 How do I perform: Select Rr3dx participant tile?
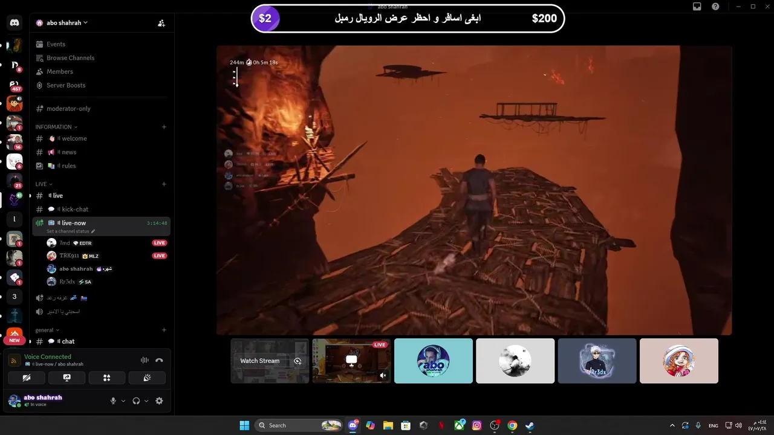[597, 361]
